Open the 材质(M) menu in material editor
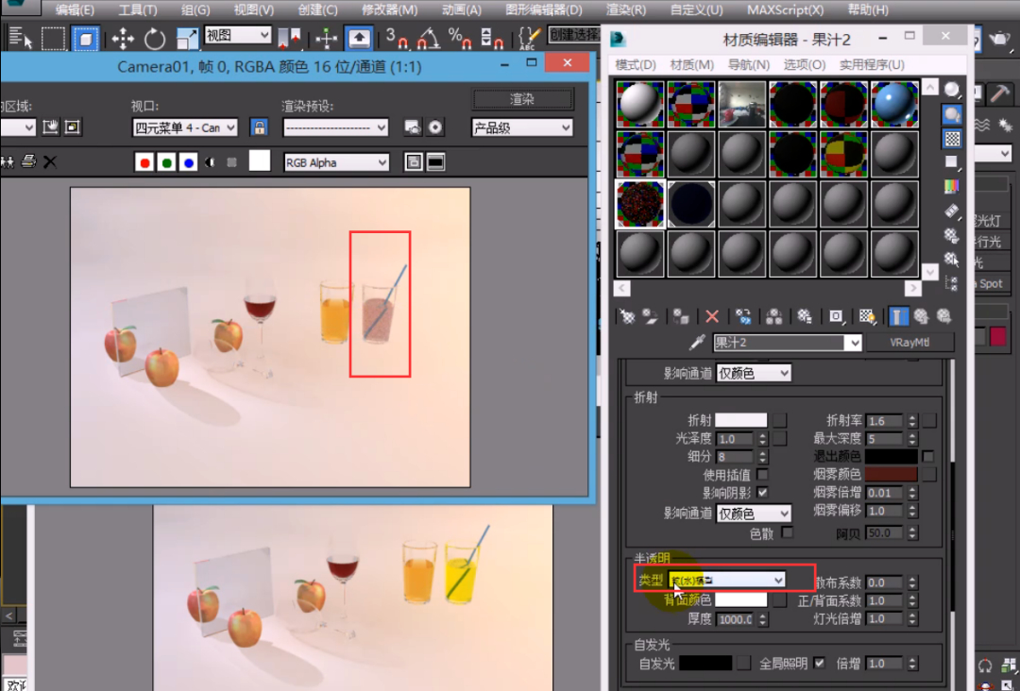The image size is (1020, 691). [691, 65]
